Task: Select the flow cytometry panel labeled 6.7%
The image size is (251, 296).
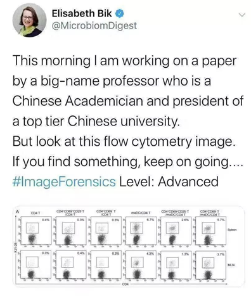Action: 141,231
